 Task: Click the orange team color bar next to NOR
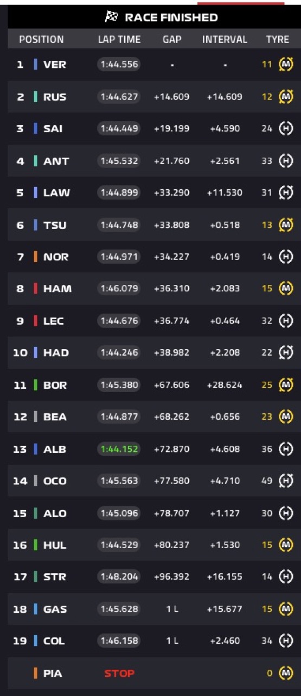[x=36, y=257]
